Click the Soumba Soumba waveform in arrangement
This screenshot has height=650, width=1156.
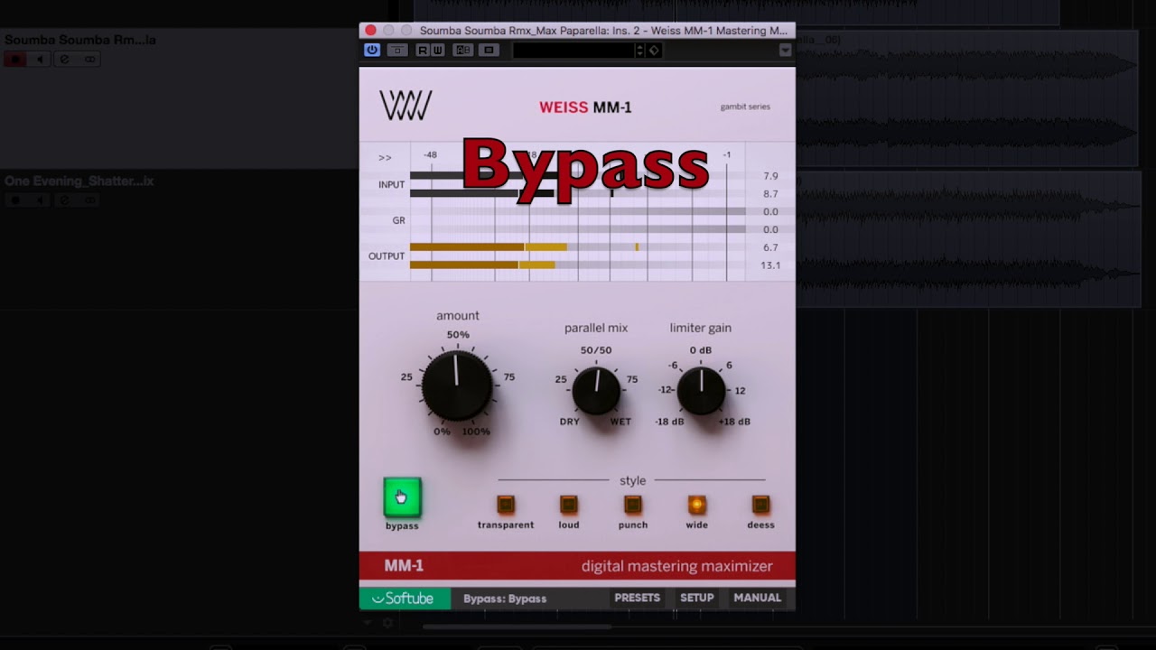point(966,99)
